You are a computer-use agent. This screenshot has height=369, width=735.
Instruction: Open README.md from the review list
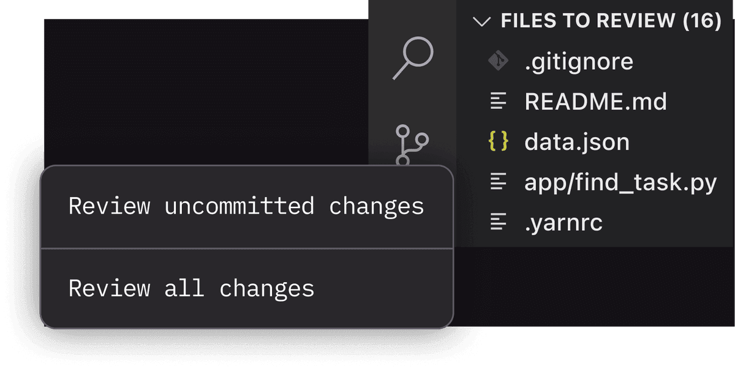pos(595,102)
